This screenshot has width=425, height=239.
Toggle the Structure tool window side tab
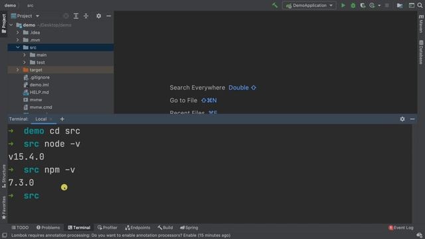point(4,176)
